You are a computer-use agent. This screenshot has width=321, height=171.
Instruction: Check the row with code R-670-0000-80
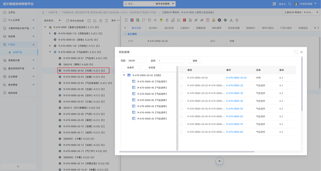181,132
